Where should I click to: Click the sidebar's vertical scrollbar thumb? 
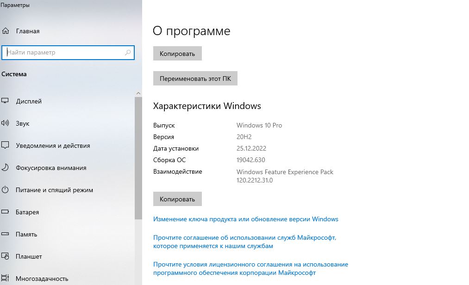click(138, 157)
